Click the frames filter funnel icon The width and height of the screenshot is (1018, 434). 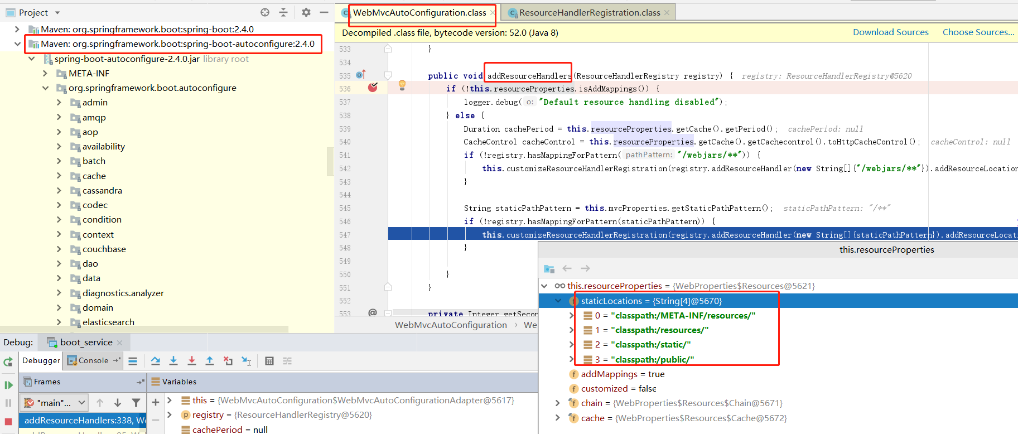(136, 402)
